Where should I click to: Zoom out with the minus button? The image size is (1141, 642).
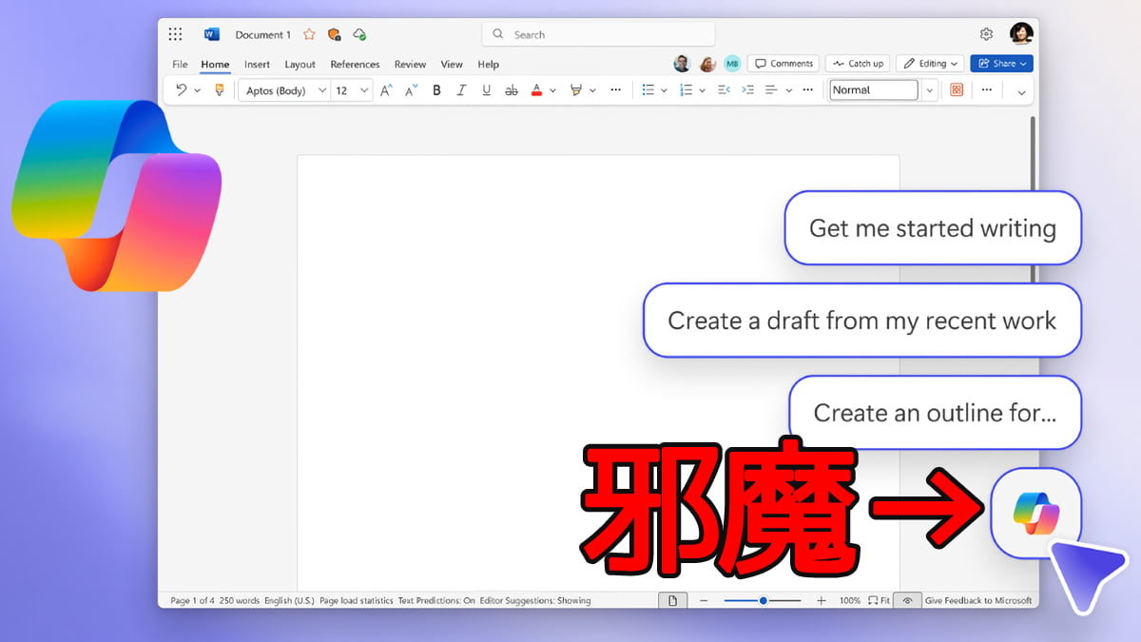704,601
